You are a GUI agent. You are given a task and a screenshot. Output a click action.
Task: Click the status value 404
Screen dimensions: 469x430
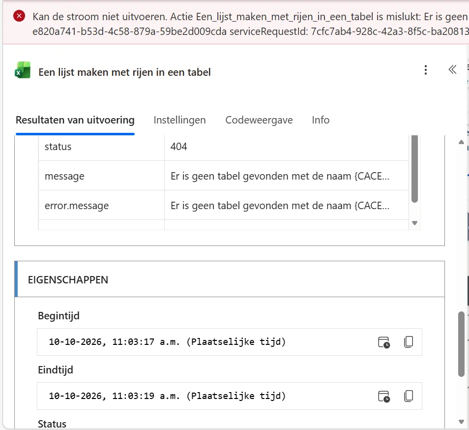coord(178,147)
